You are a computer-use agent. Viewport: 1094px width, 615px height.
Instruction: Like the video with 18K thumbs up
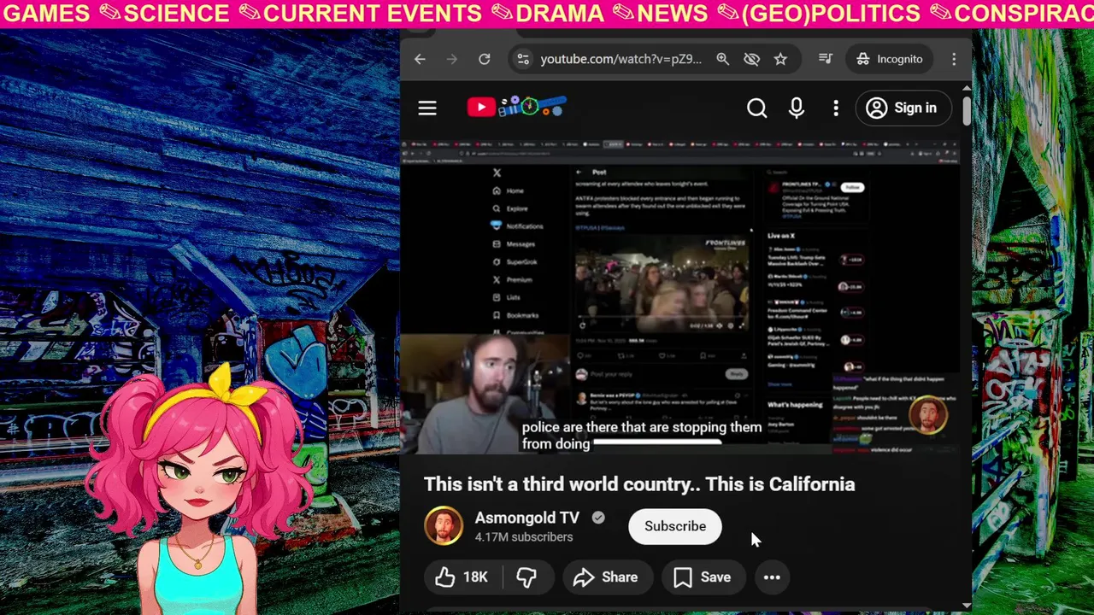click(462, 577)
